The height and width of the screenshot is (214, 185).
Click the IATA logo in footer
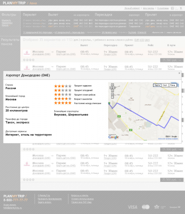(160, 207)
